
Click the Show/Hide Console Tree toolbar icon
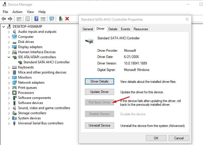19,19
